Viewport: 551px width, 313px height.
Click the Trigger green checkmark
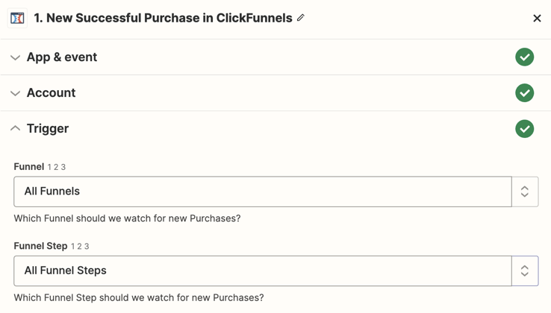524,129
